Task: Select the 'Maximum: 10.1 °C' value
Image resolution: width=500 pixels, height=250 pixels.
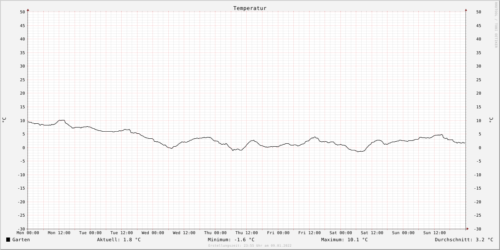Action: 345,240
